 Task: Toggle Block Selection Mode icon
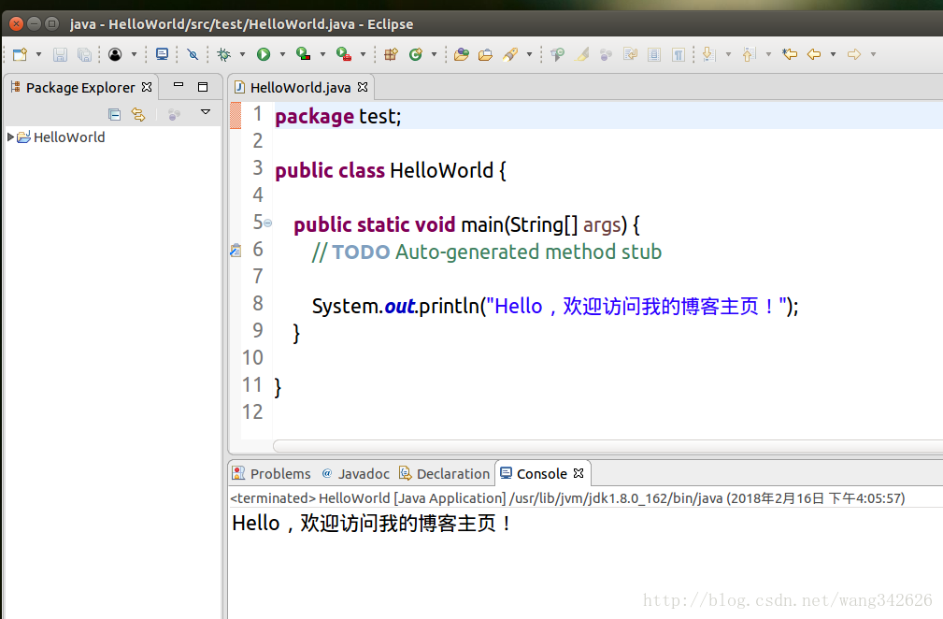(654, 55)
